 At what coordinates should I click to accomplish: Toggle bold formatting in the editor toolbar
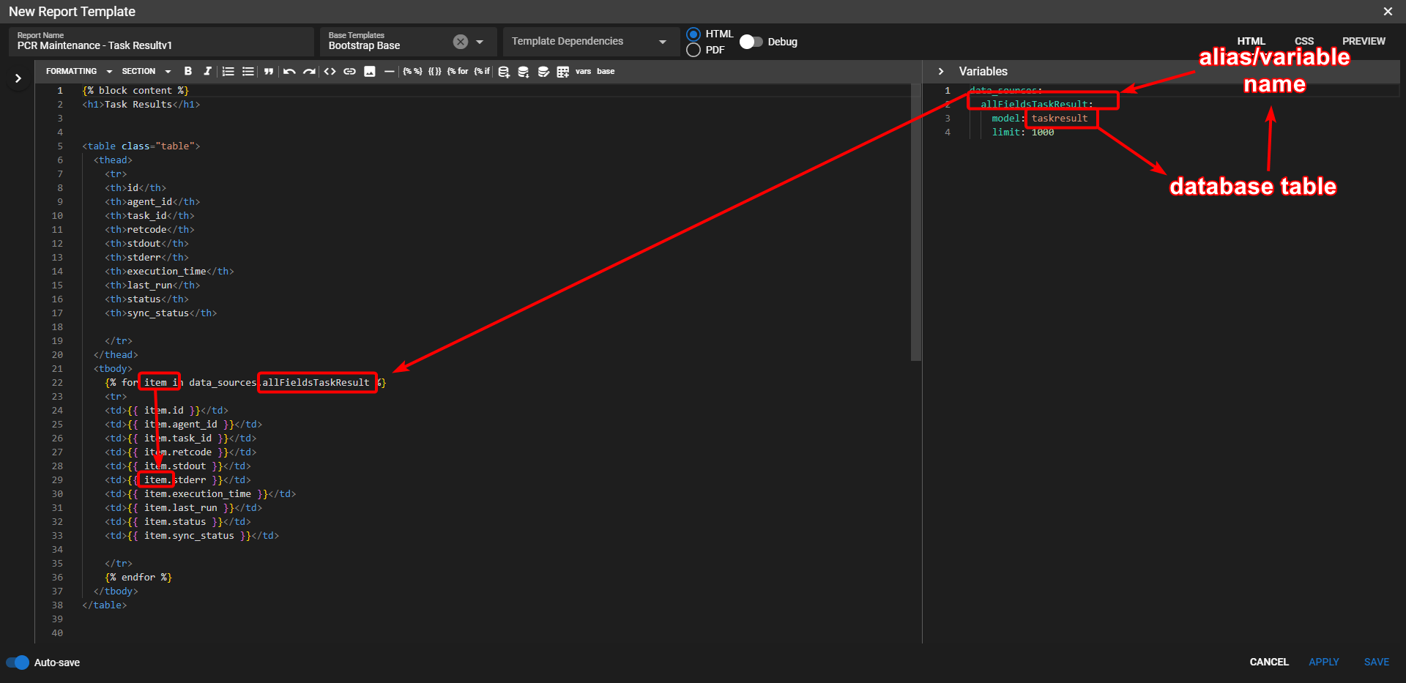click(x=189, y=71)
